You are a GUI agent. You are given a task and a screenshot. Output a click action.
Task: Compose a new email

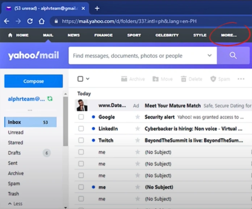[x=34, y=81]
